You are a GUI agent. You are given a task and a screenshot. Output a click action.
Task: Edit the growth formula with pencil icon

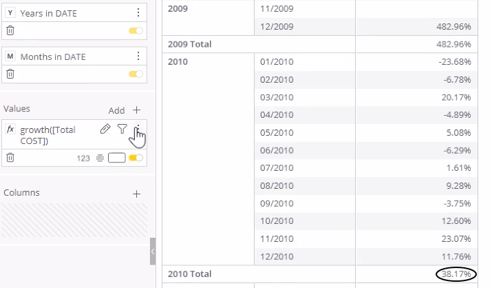[x=105, y=129]
